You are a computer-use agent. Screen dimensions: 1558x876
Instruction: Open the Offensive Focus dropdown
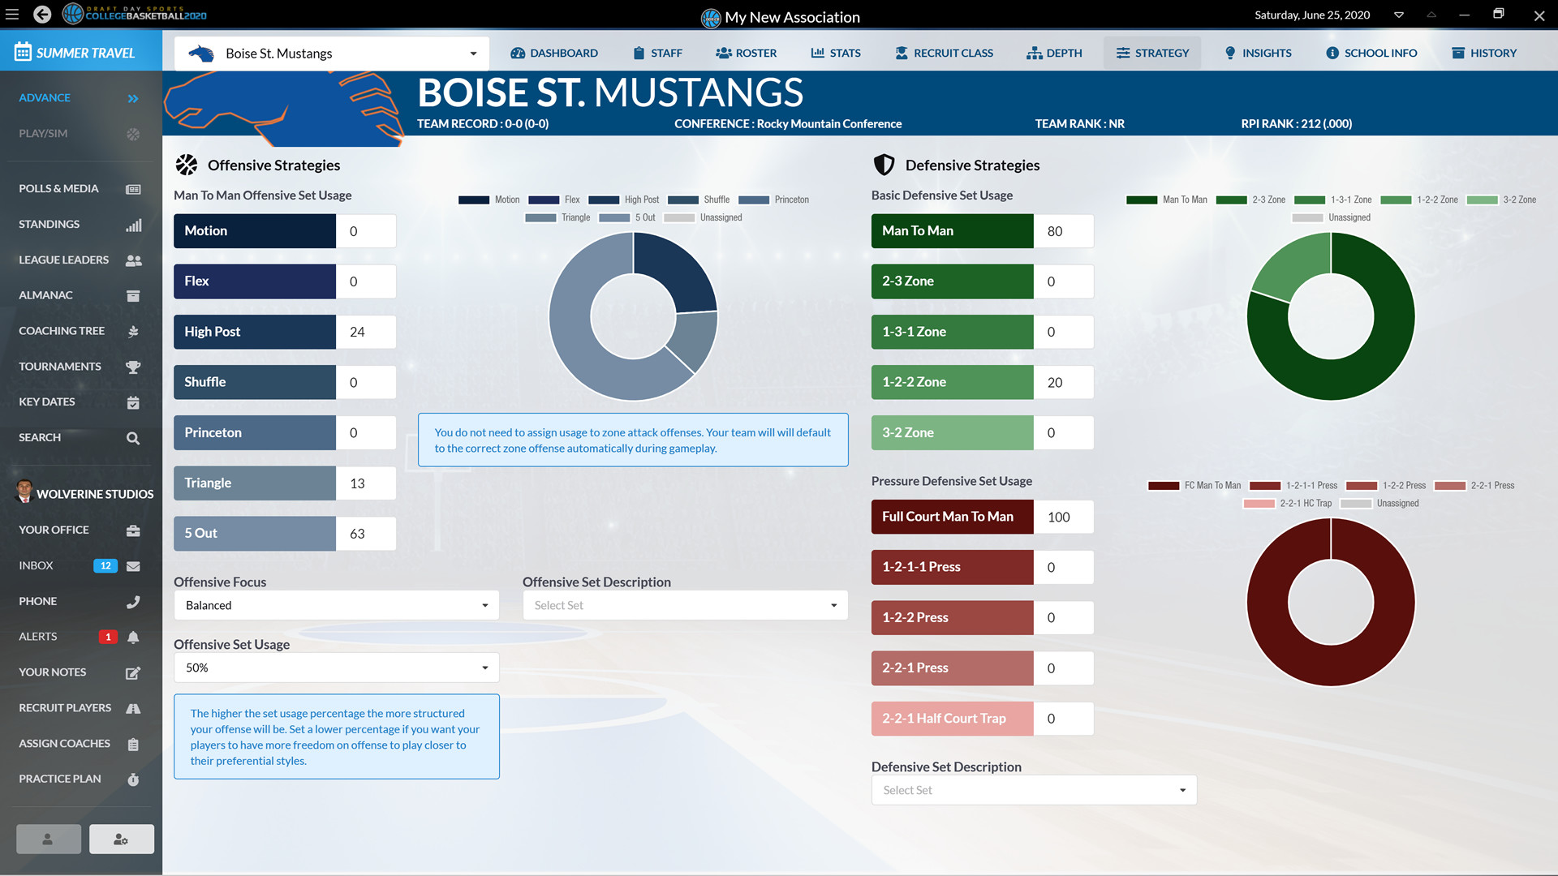pyautogui.click(x=336, y=605)
